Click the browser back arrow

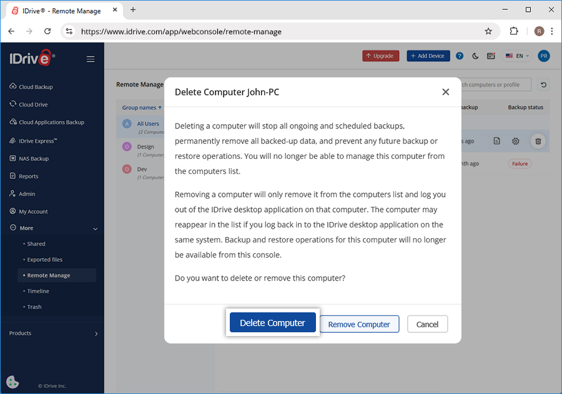(x=11, y=32)
